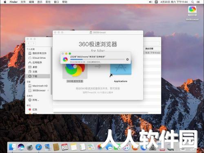Open Launchpad from the Dock
This screenshot has height=153, width=204.
[30, 147]
